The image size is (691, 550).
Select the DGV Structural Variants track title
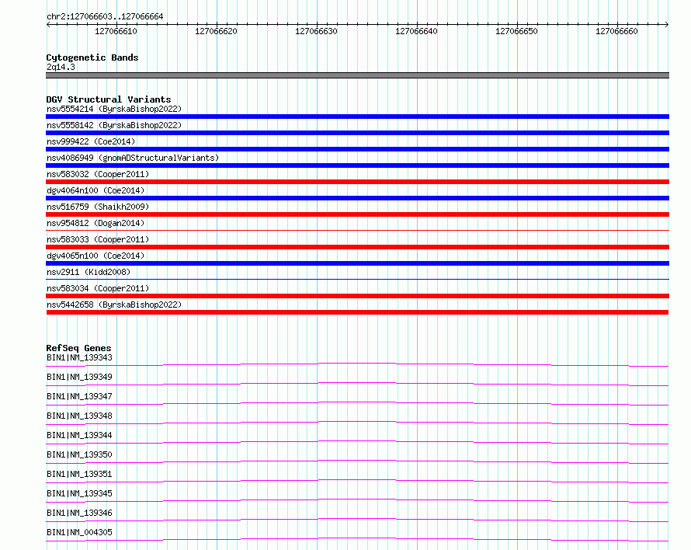point(109,99)
